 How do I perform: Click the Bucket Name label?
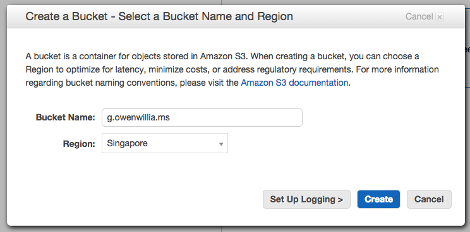click(65, 117)
